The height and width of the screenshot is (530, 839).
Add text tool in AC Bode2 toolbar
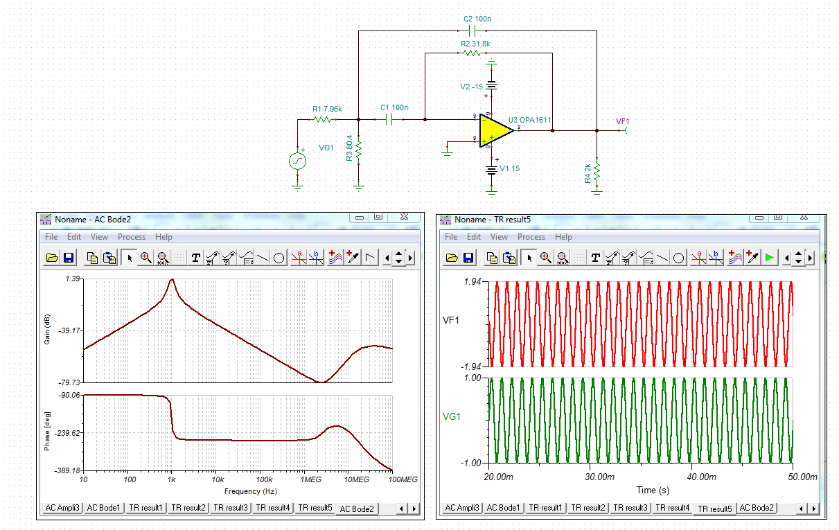coord(196,258)
